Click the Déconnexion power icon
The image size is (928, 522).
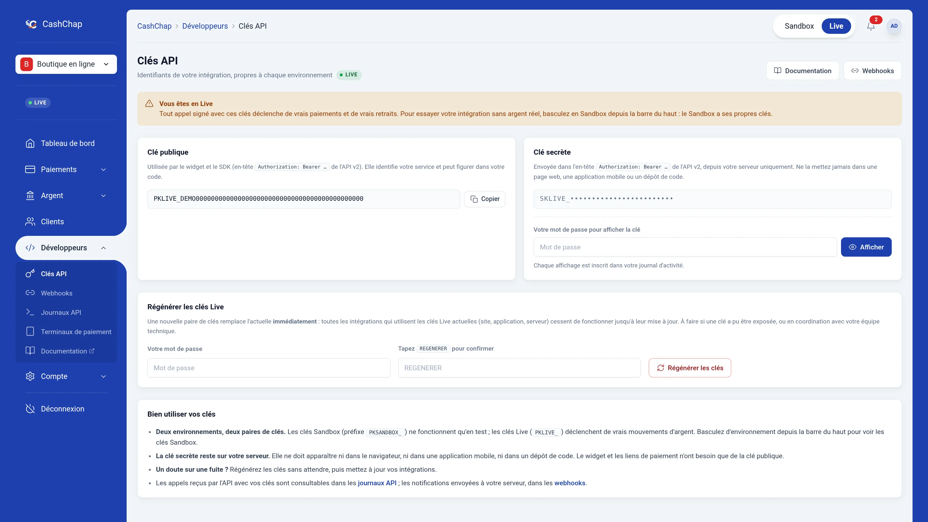click(30, 409)
